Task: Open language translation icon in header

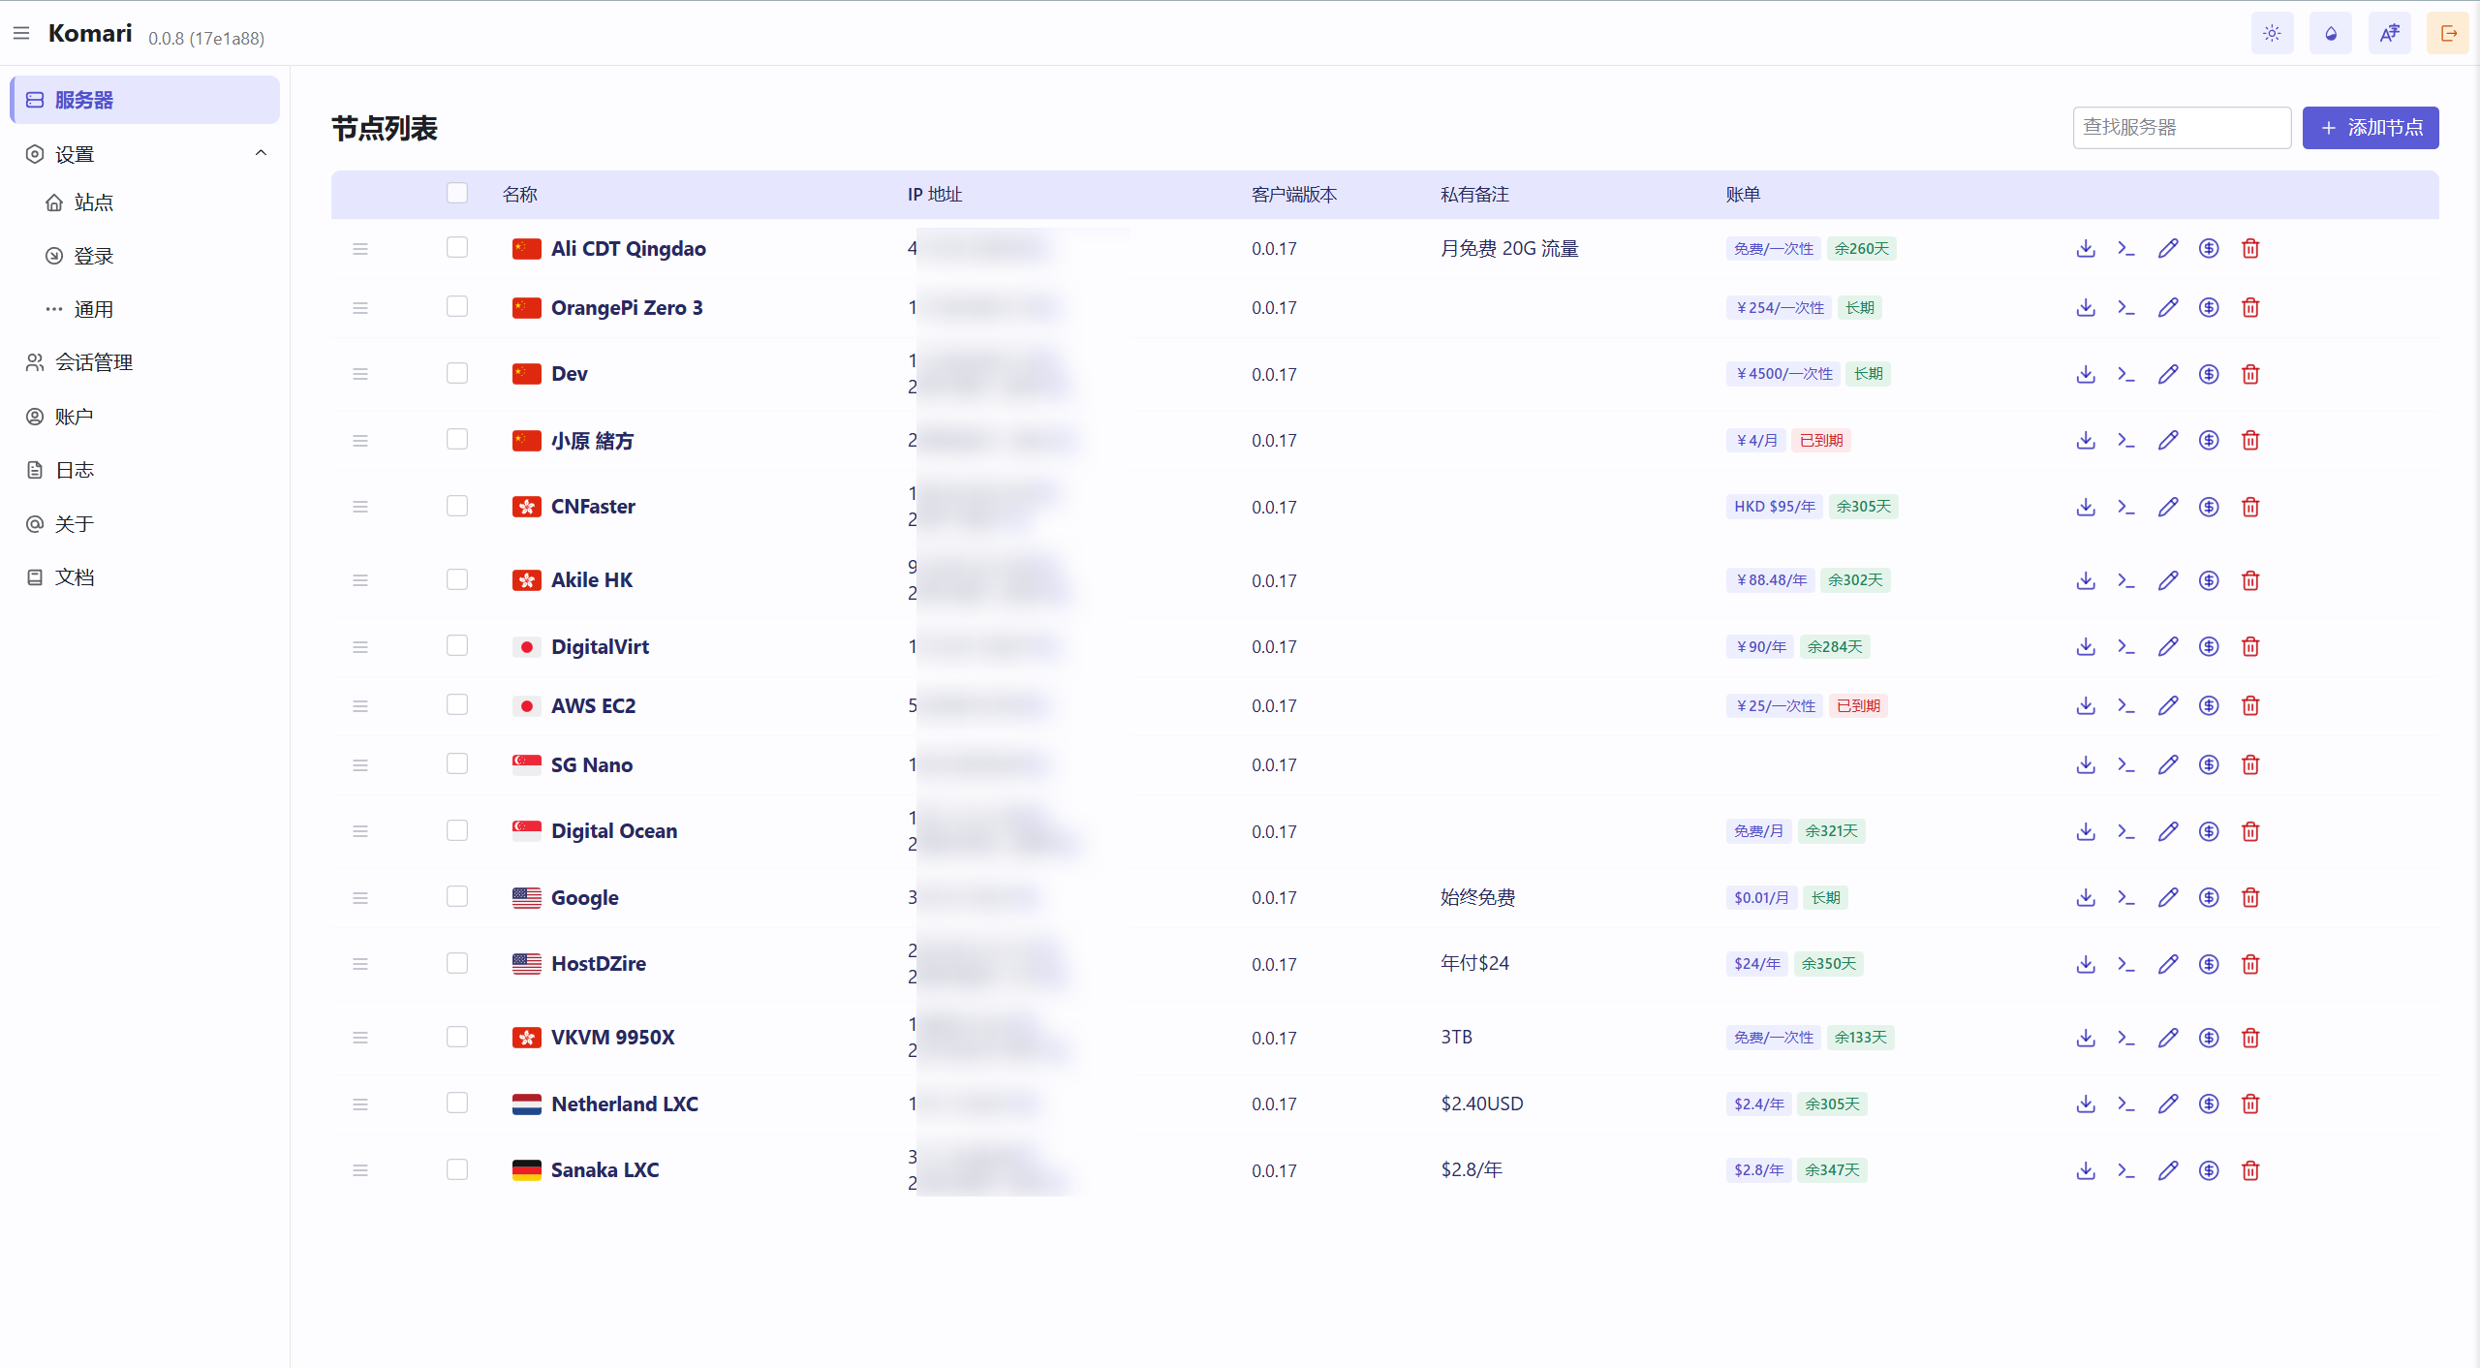Action: click(2390, 34)
